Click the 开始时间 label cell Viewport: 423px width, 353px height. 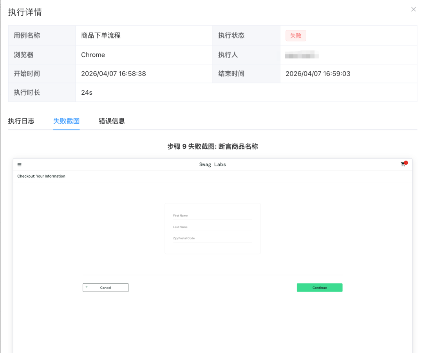tap(42, 74)
